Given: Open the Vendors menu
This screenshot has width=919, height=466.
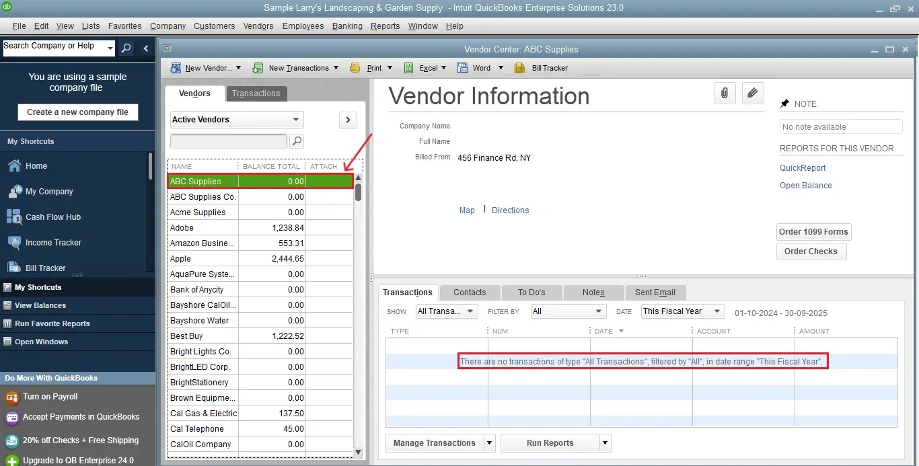Looking at the screenshot, I should [258, 26].
